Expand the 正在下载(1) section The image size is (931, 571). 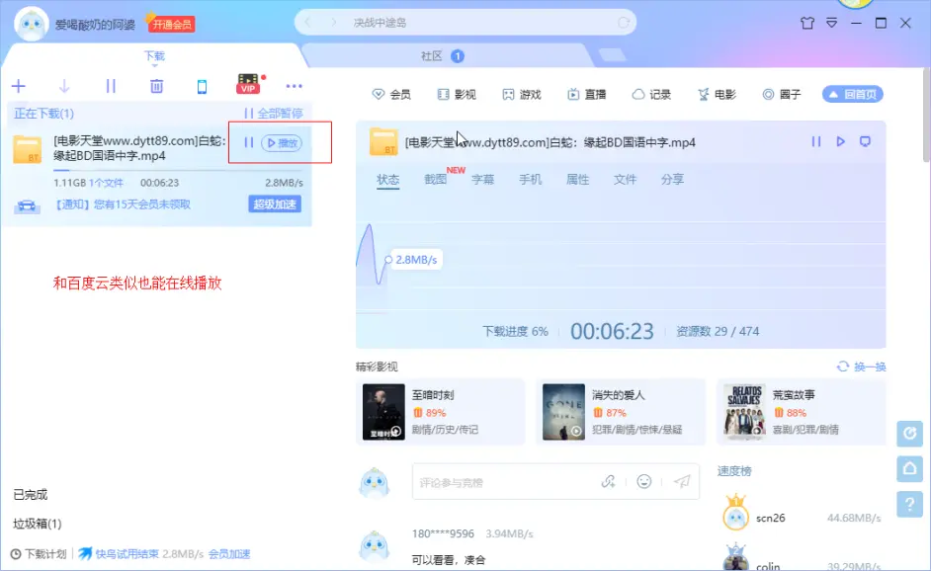[43, 114]
